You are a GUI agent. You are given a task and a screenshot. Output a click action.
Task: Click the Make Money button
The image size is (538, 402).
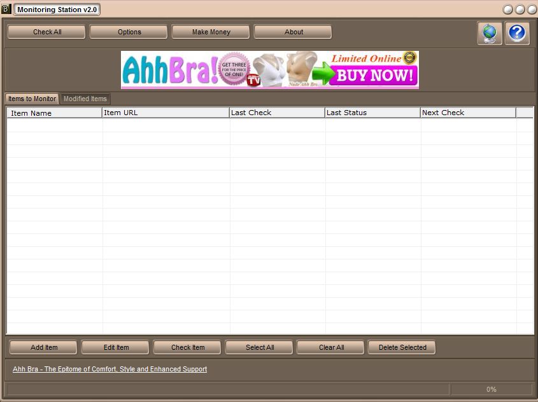tap(211, 32)
